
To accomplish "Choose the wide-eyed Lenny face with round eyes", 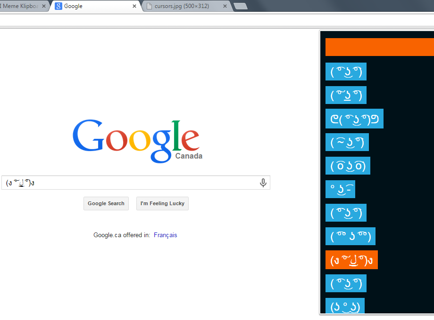I will (x=348, y=166).
